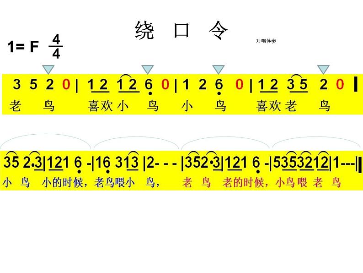Select the red lyric '老的时候,'
Viewport: 363px width, 273px height.
[x=246, y=183]
